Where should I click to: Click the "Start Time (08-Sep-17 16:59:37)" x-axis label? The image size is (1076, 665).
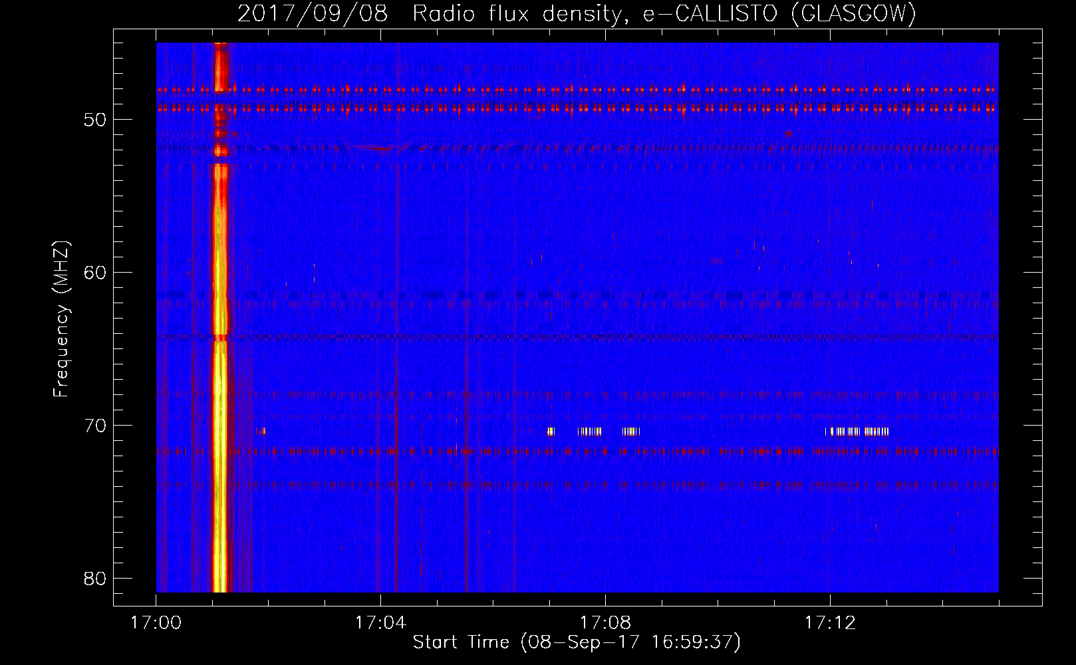point(577,642)
